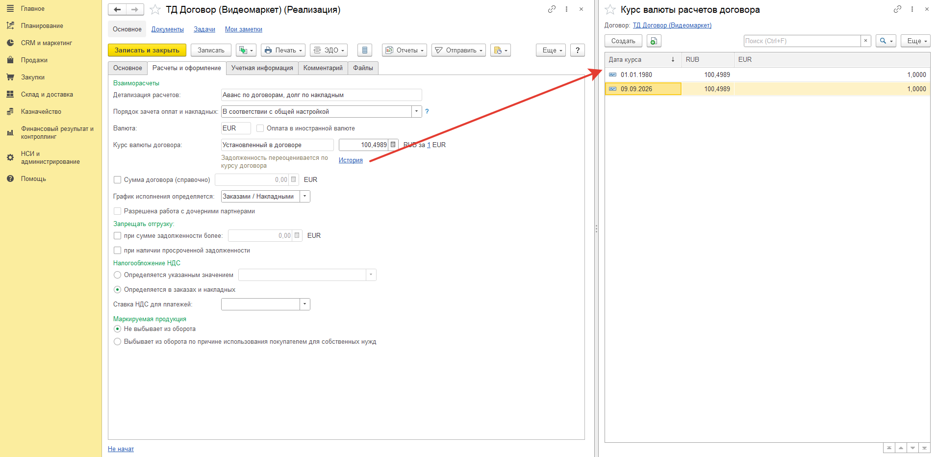Check Сумма договора (справочно) checkbox
Viewport: 937px width, 457px height.
(117, 179)
